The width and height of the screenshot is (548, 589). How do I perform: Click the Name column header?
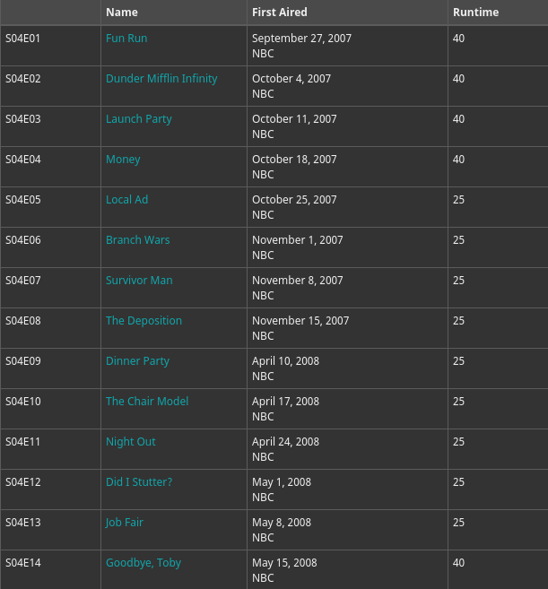122,13
